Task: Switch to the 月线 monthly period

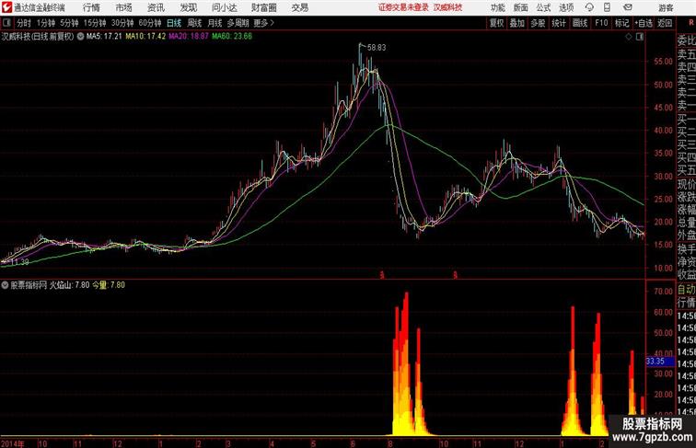Action: (x=215, y=23)
